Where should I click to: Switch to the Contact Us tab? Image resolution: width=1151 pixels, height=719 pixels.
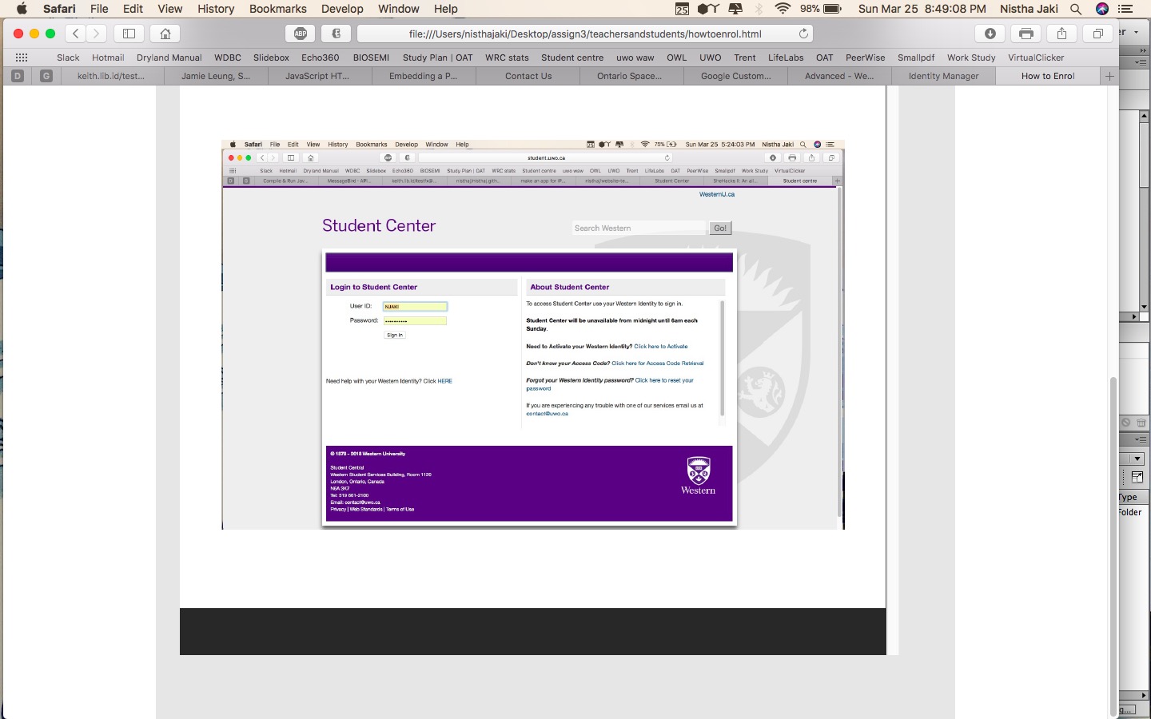point(528,76)
